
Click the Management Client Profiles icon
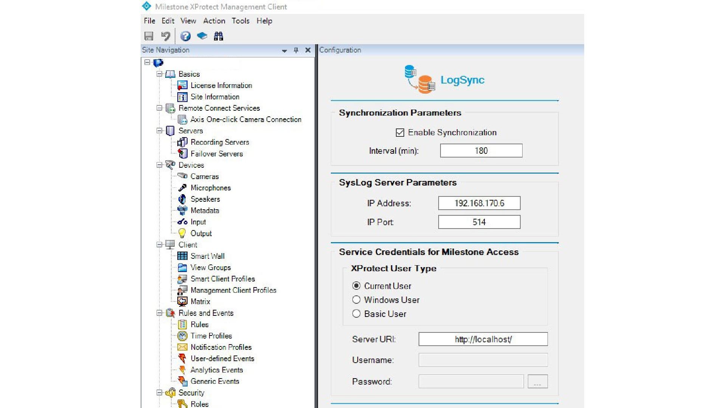click(x=182, y=290)
